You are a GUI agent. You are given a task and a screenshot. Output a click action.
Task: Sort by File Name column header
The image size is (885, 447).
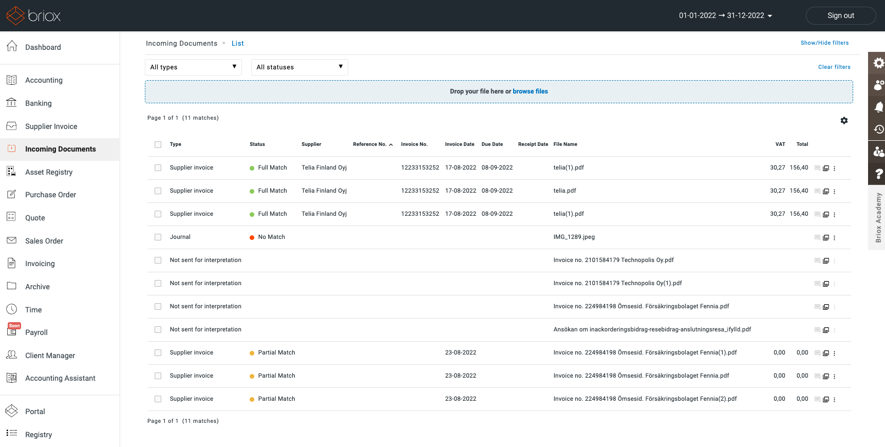[x=565, y=144]
